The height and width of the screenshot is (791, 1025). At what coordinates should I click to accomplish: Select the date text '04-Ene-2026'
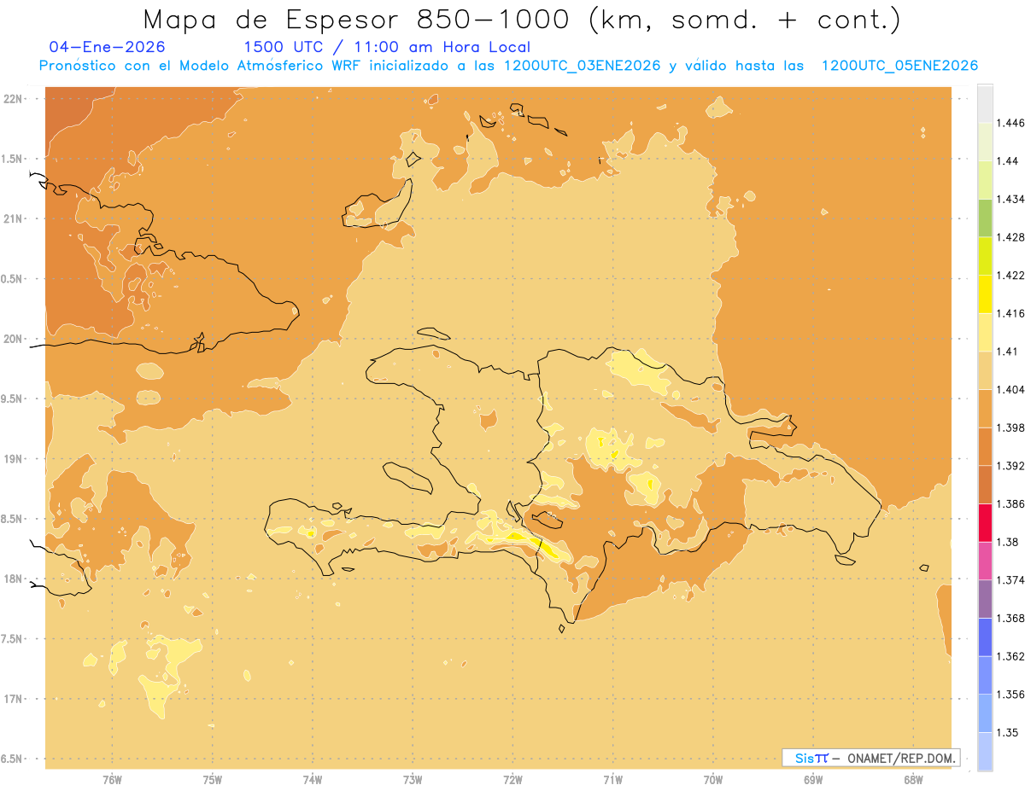point(108,47)
